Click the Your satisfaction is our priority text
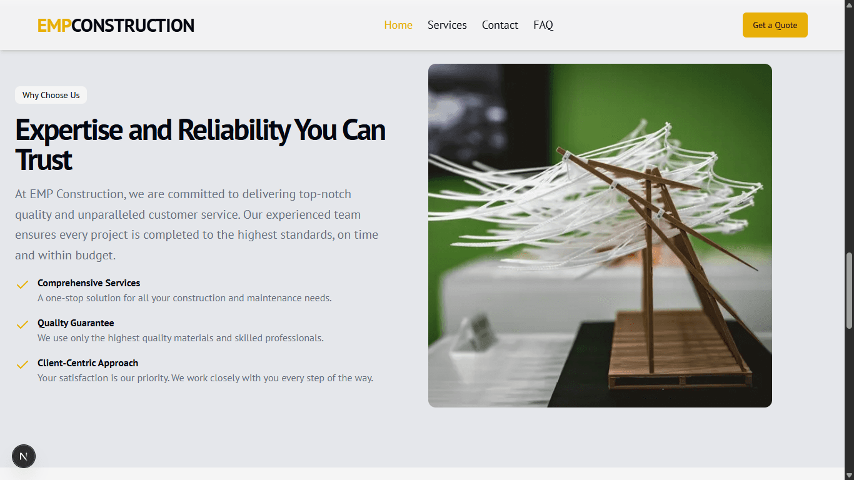 coord(205,378)
